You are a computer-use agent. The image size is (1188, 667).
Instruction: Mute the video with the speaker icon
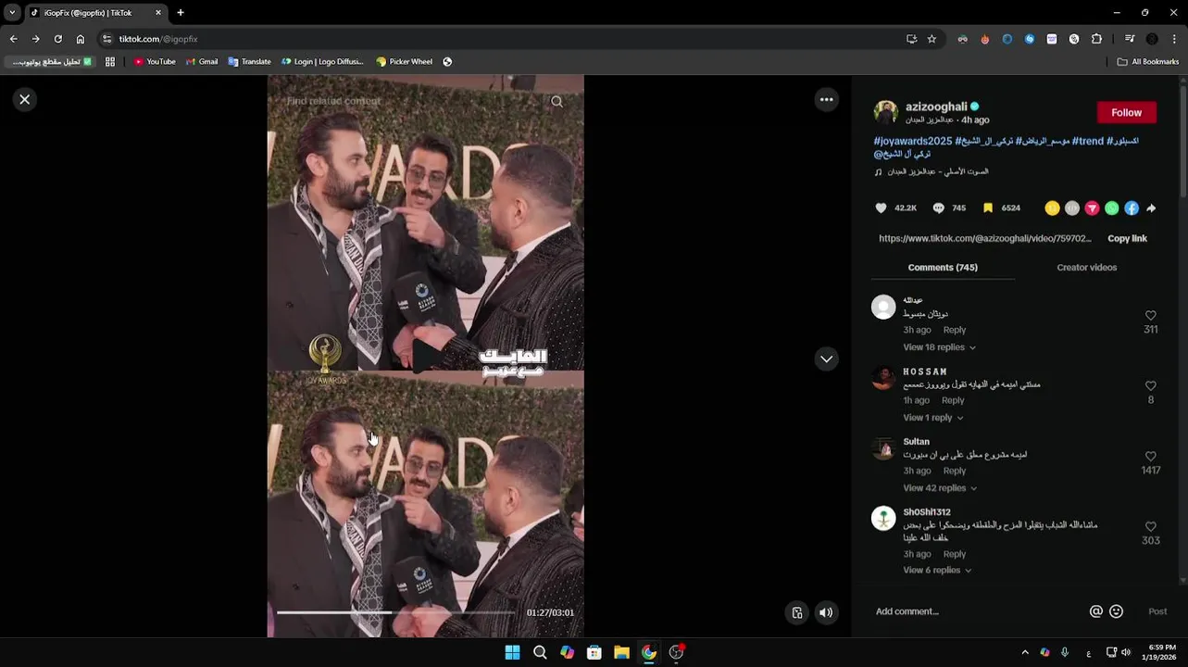(826, 612)
